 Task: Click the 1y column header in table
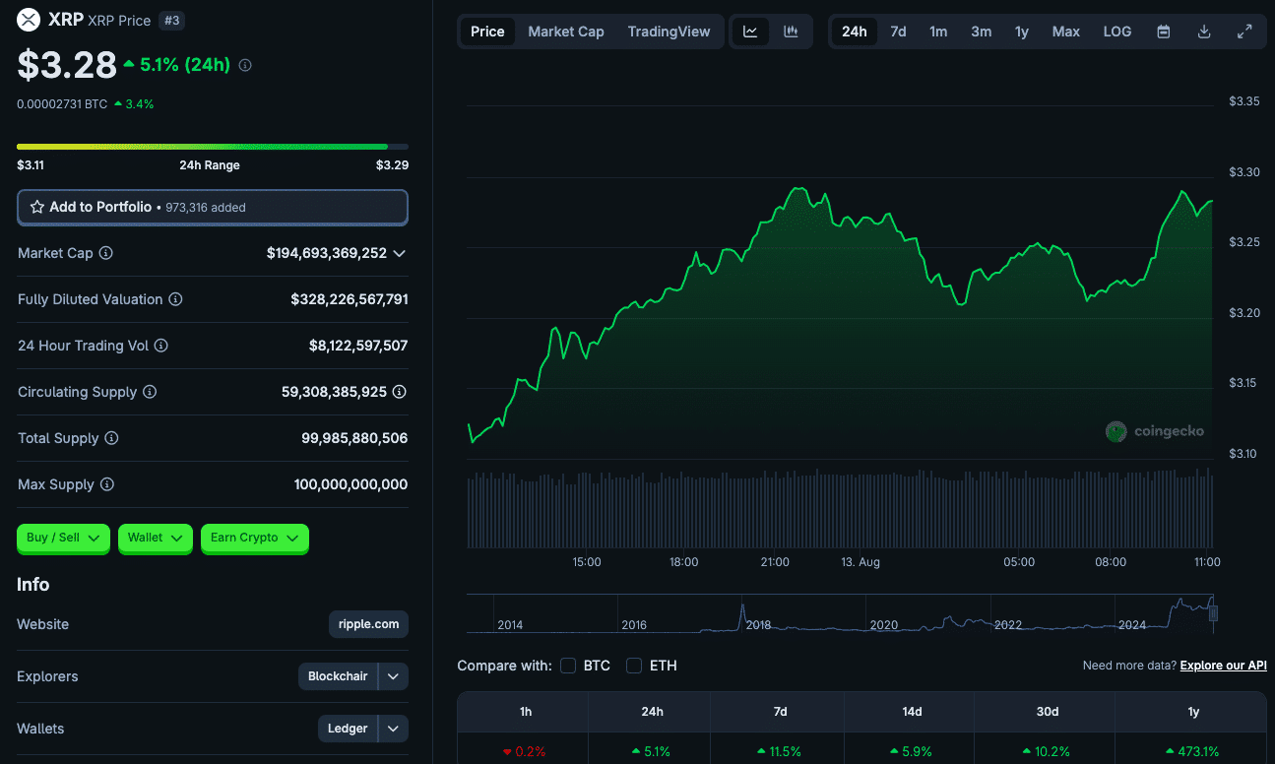(x=1192, y=711)
